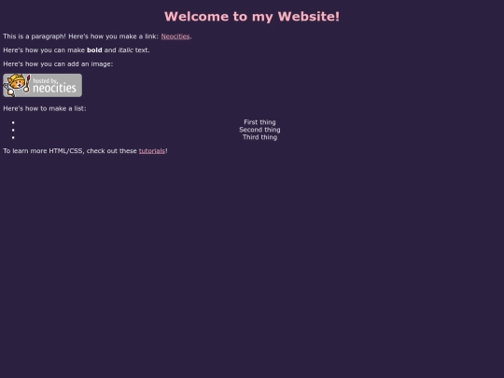This screenshot has width=504, height=378.
Task: Click "This is a paragraph!" sentence
Action: pyautogui.click(x=35, y=36)
